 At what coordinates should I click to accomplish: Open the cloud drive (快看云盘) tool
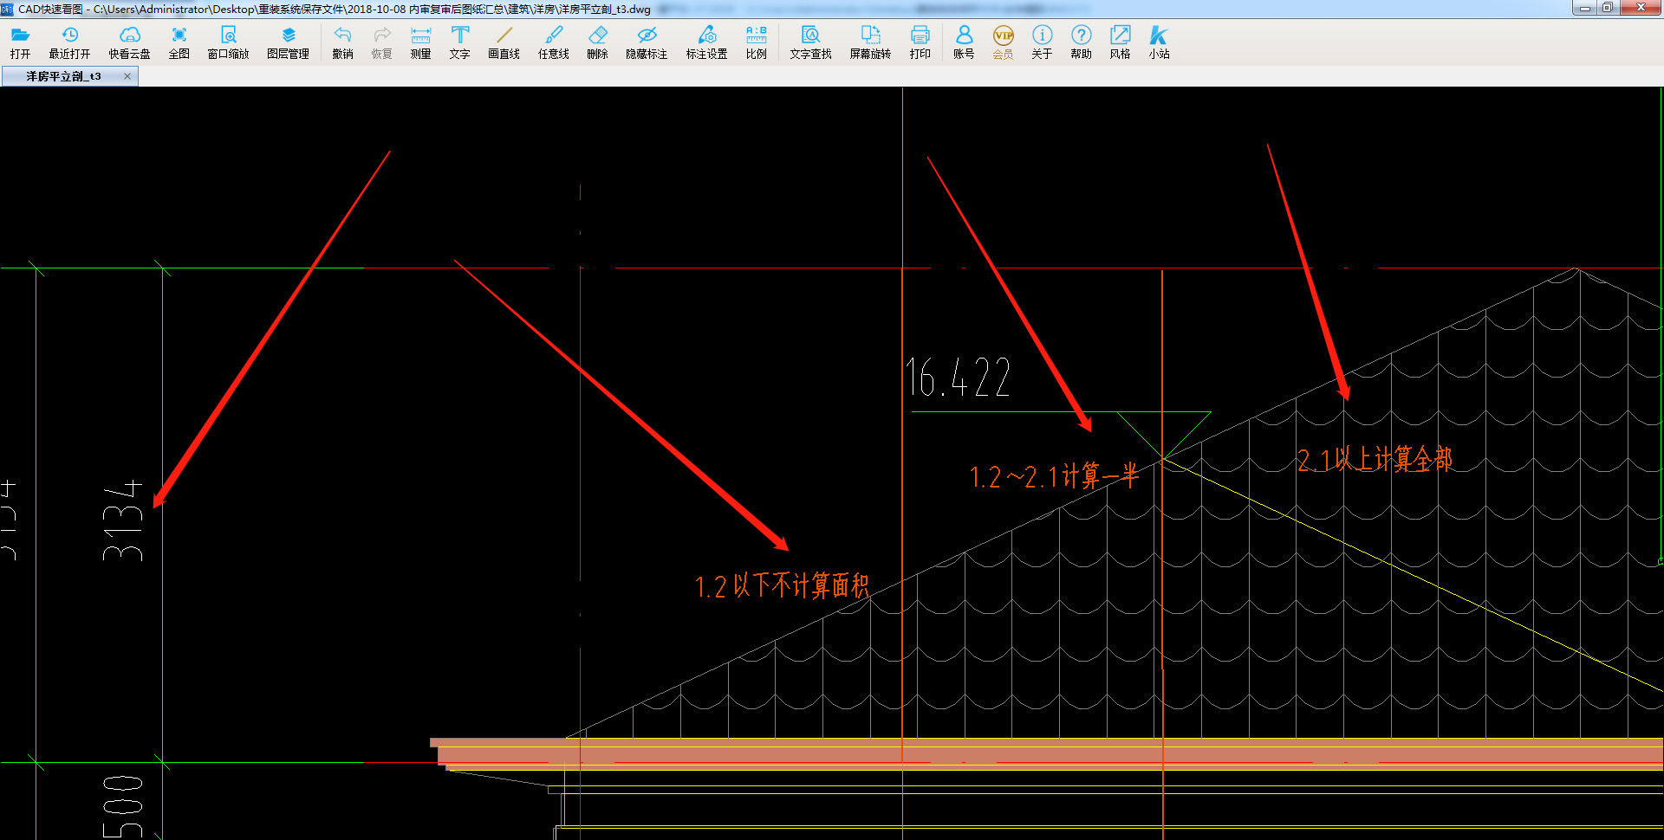click(129, 42)
